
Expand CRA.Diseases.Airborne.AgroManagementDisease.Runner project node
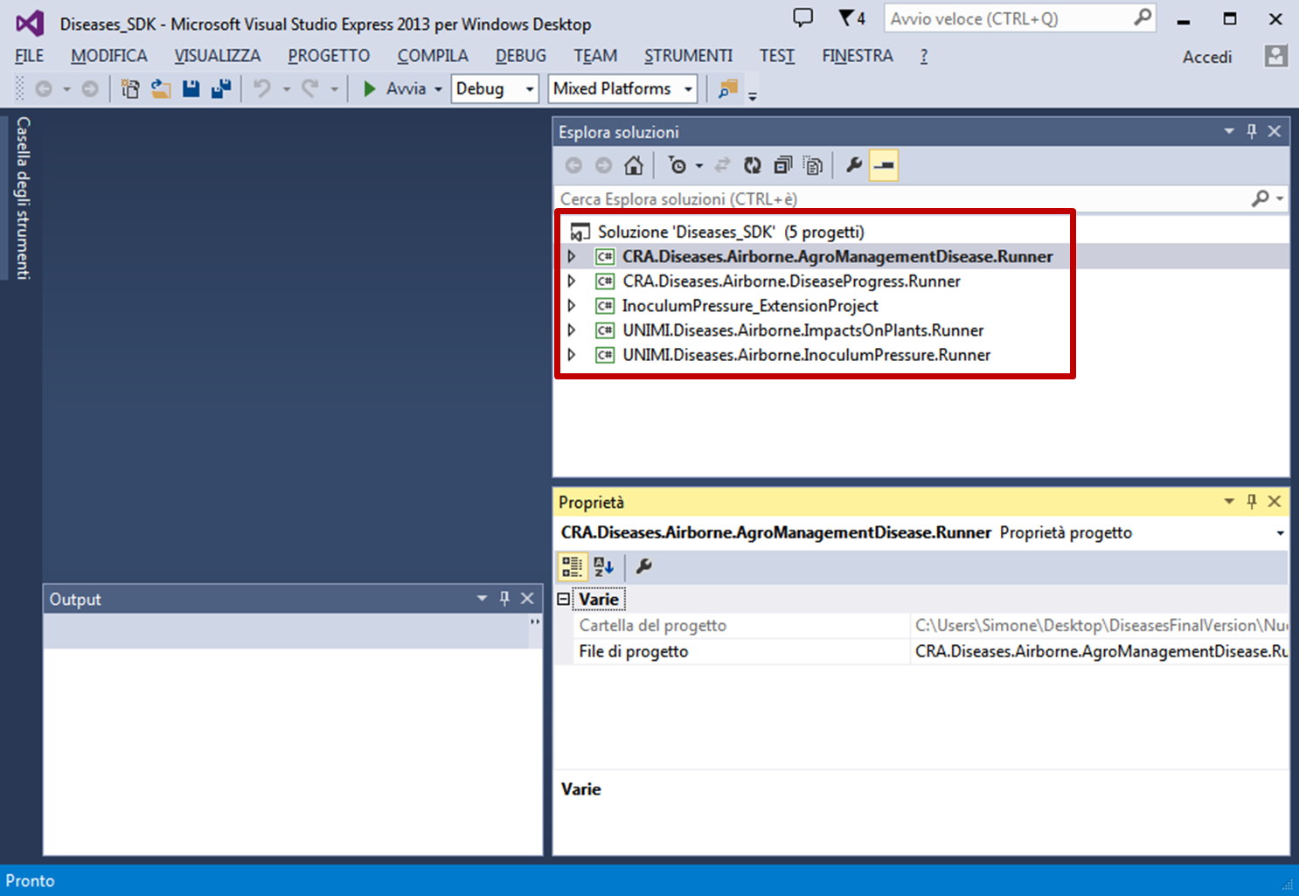572,256
